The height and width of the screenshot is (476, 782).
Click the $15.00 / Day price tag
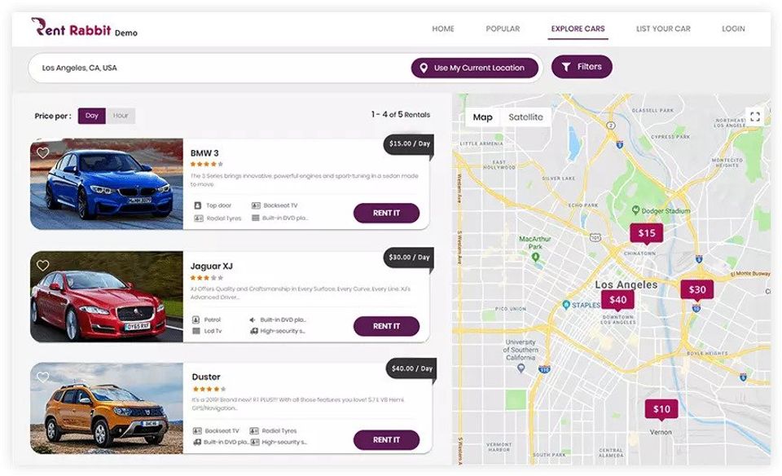click(409, 143)
